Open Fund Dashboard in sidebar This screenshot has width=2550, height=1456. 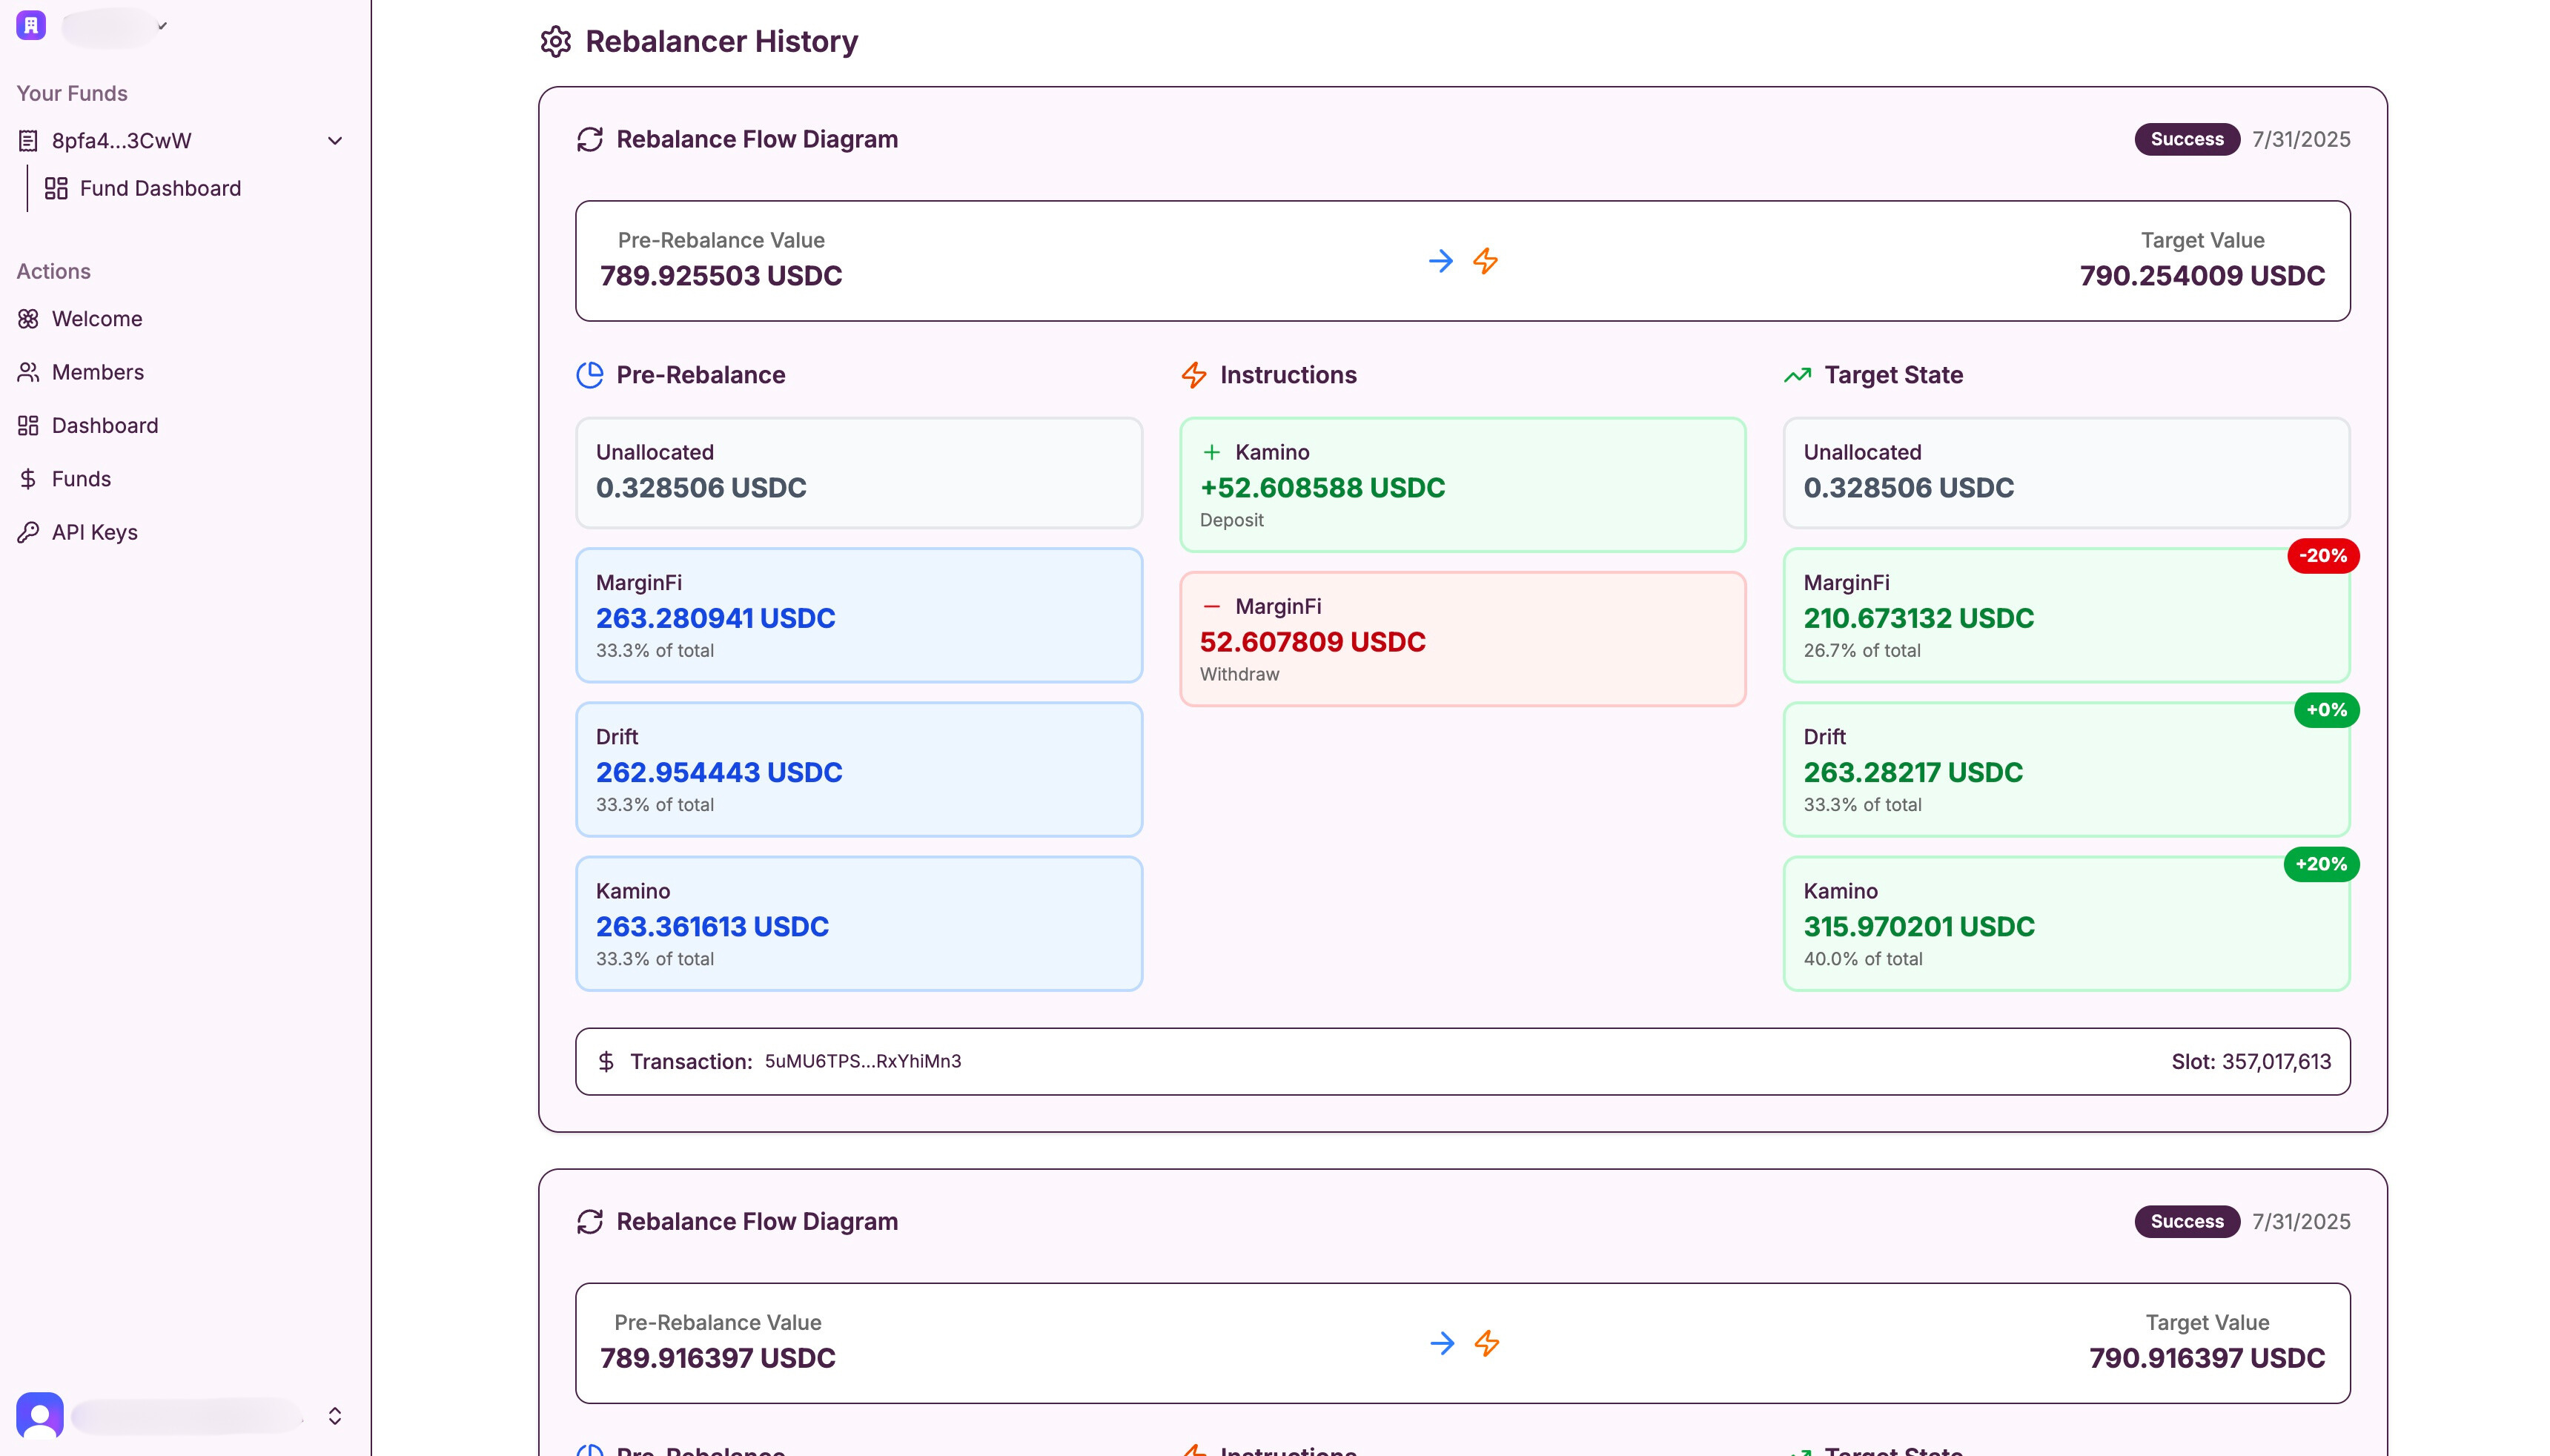[x=160, y=188]
